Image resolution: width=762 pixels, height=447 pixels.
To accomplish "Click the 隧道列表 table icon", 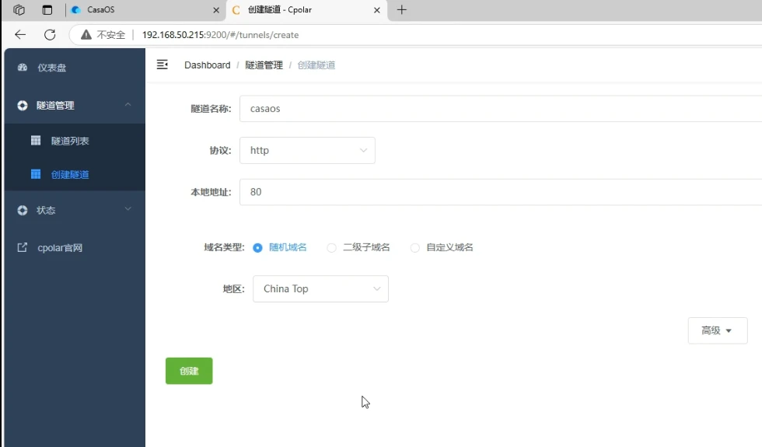I will pos(36,141).
